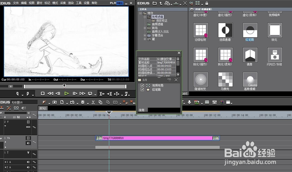The height and width of the screenshot is (172, 292).
Task: Click the Up one level arrow in Effects palette
Action: 161,3
